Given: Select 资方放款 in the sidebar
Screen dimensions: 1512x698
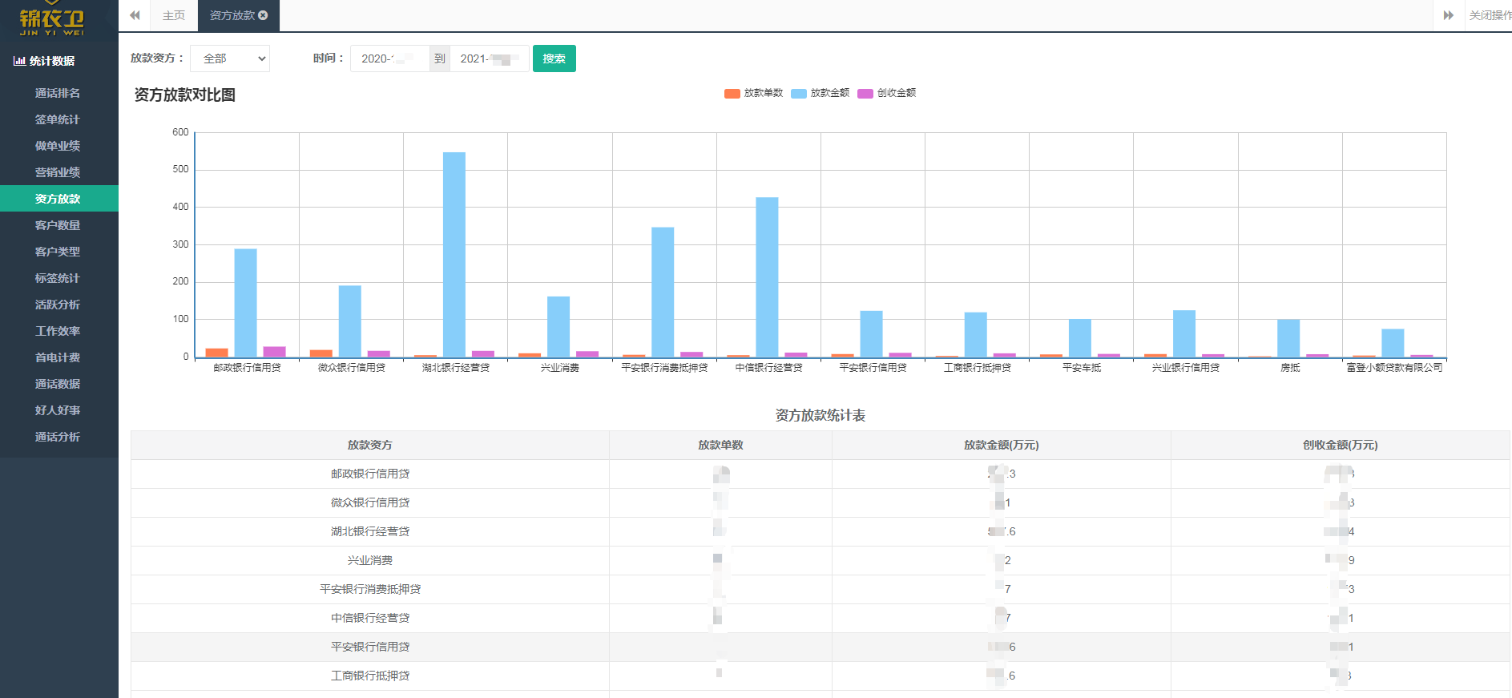Looking at the screenshot, I should (x=58, y=199).
